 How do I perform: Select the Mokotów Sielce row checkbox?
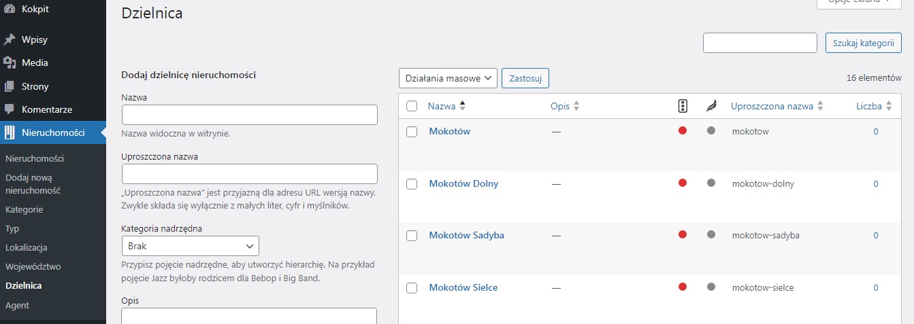click(x=412, y=288)
